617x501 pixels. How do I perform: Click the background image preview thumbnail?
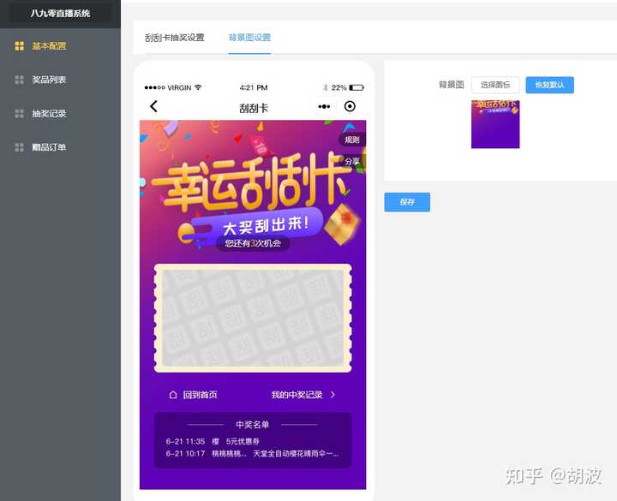click(495, 124)
